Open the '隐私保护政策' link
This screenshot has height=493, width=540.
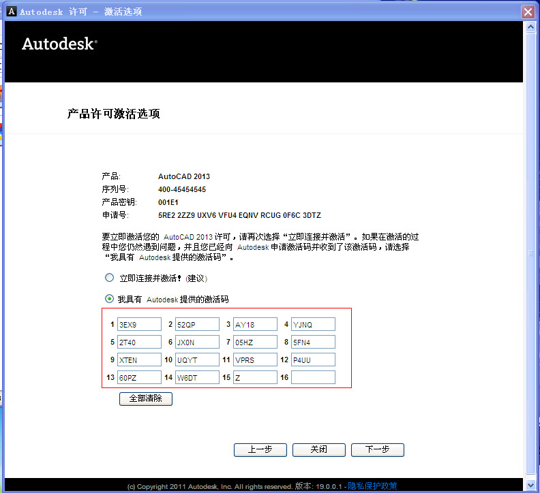tap(372, 486)
